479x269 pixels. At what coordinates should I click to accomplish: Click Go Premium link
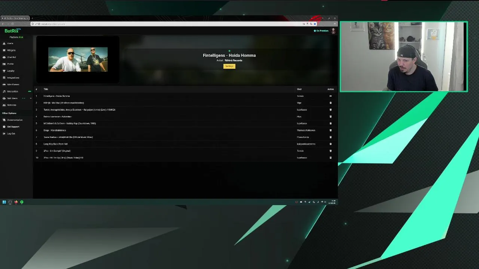[x=321, y=31]
